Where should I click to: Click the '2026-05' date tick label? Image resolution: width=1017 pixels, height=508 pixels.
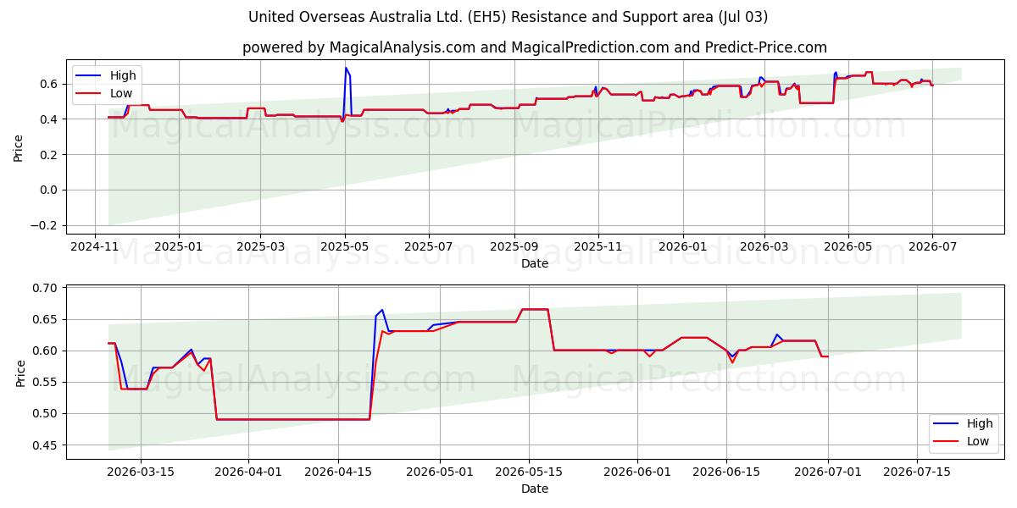(848, 248)
